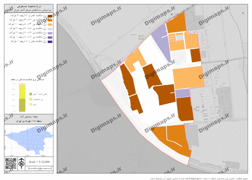Click the medium purple 71–80 percent legend swatch

tap(50, 37)
